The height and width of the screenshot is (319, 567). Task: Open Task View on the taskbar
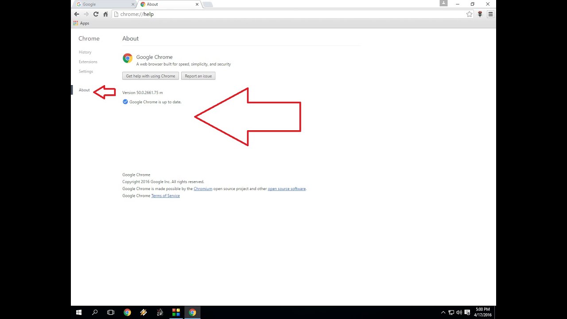(111, 312)
